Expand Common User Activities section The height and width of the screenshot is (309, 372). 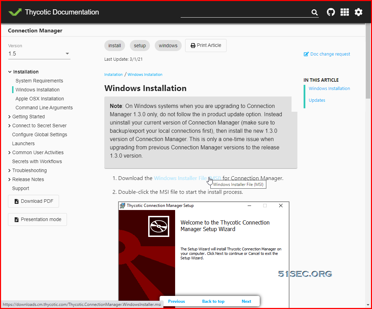(9, 153)
